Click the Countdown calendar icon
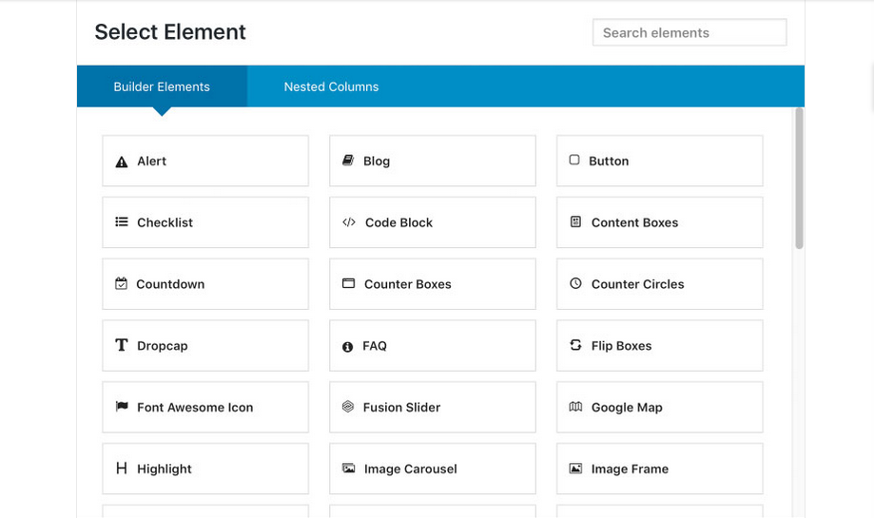Image resolution: width=874 pixels, height=518 pixels. click(x=121, y=284)
